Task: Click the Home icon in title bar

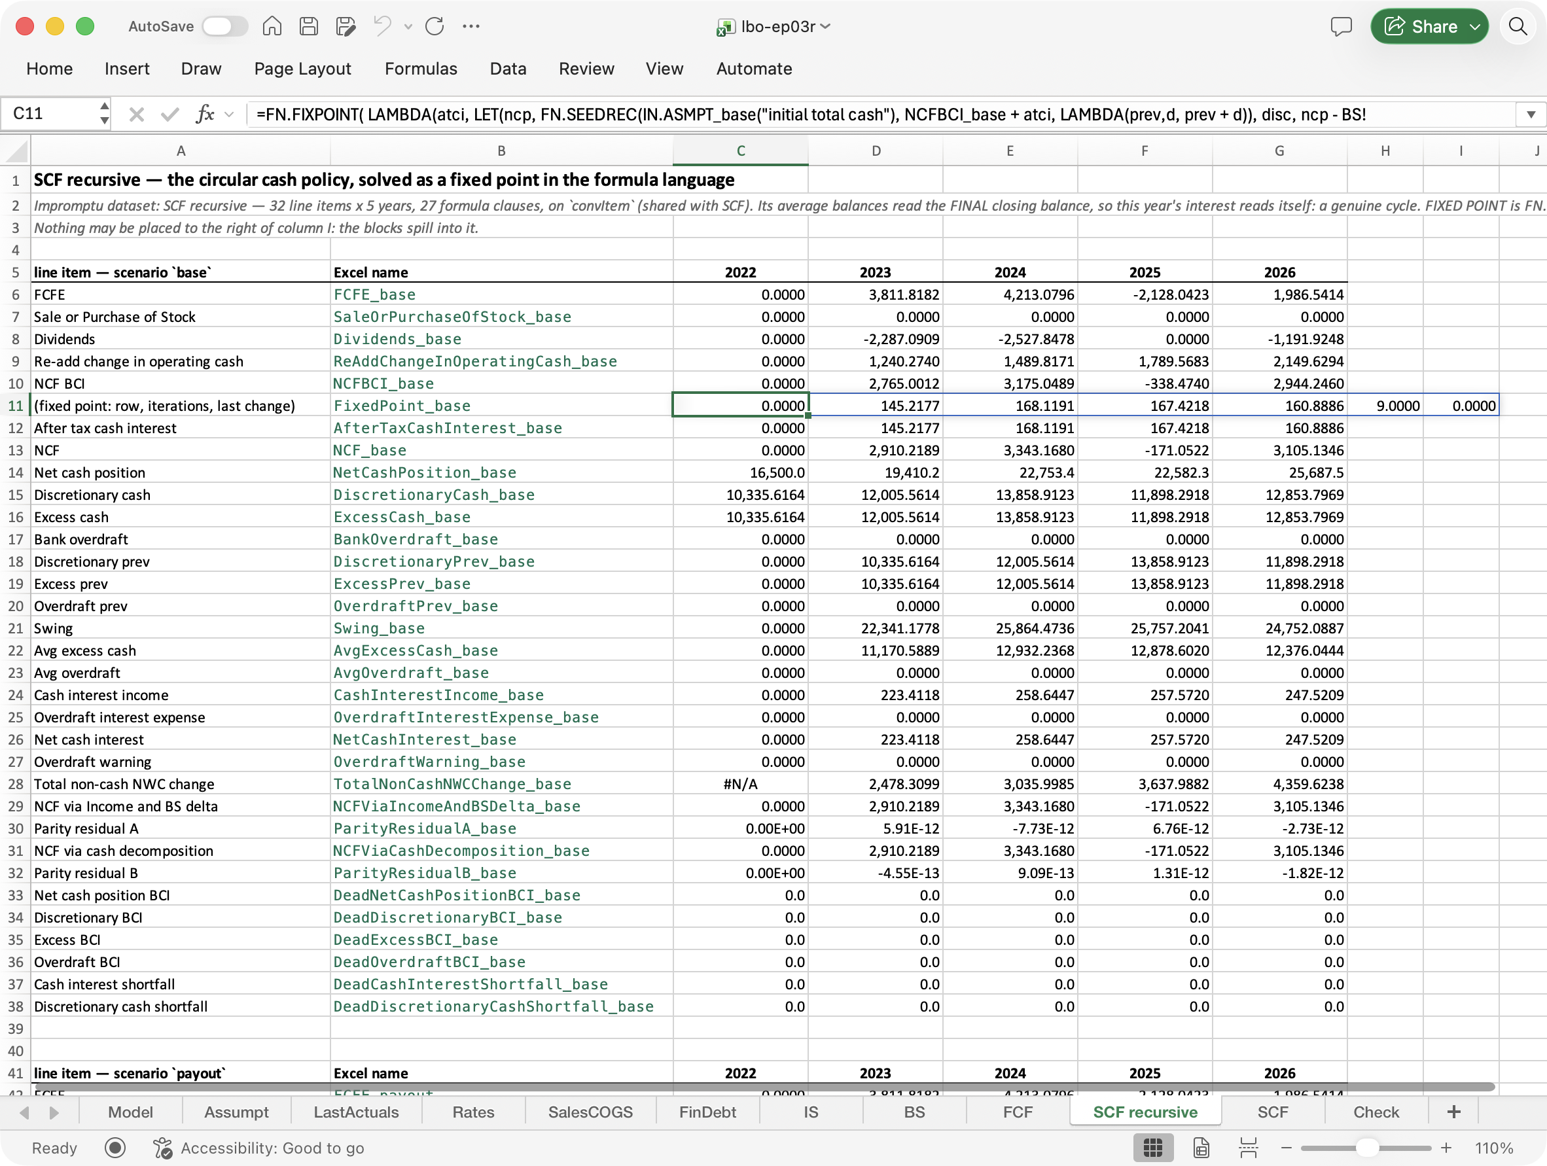Action: coord(272,27)
